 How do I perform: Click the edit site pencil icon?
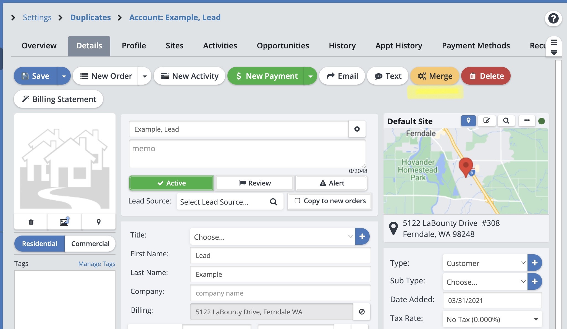click(487, 121)
